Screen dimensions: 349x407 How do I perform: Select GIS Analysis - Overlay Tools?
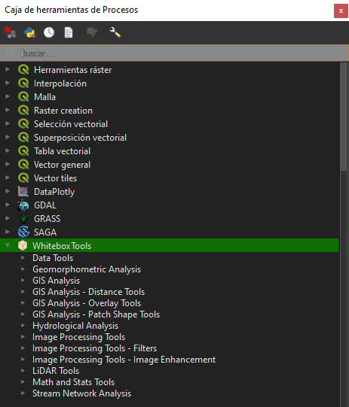(87, 303)
